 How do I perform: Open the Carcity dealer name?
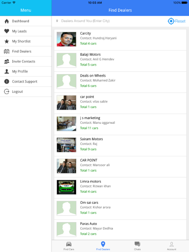pos(86,34)
